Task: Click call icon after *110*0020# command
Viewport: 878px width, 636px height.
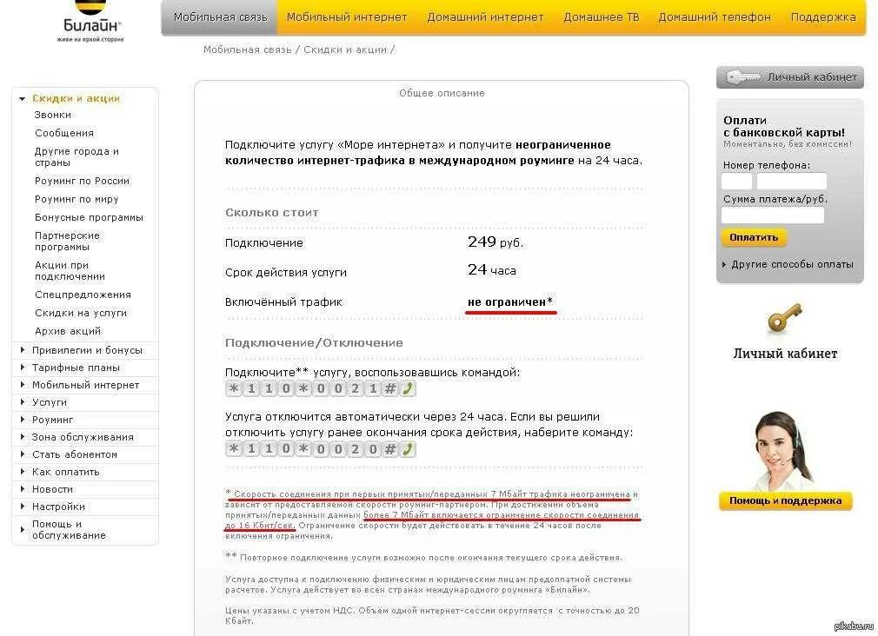Action: (409, 449)
